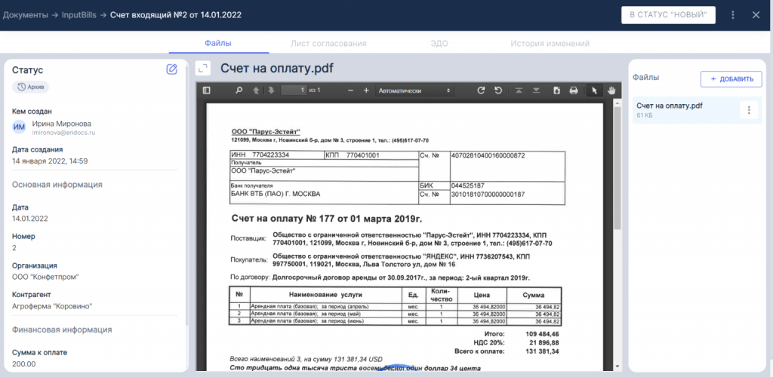773x377 pixels.
Task: Click Арендная плата (базовая) апрель row
Action: [395, 307]
